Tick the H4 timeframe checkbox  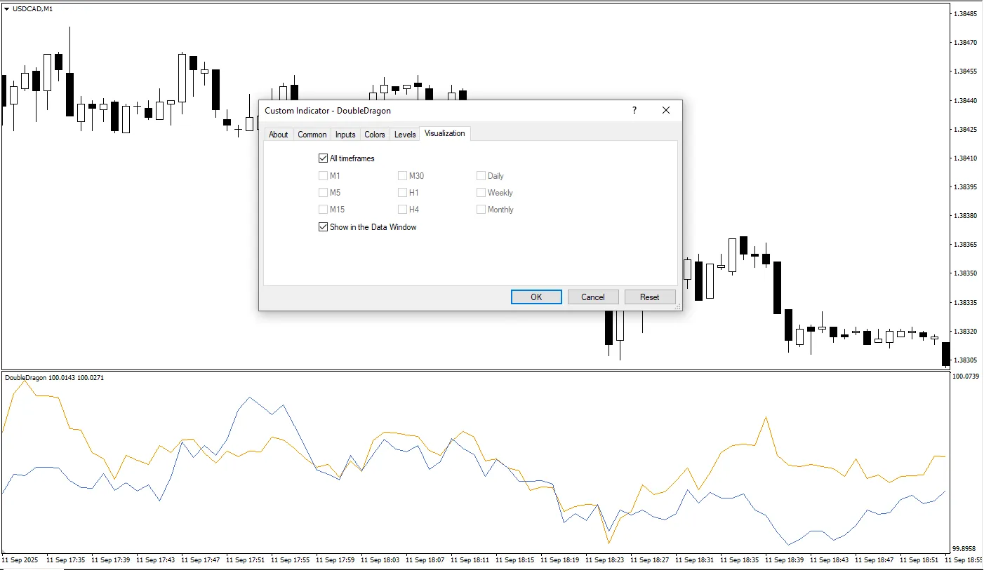point(403,210)
